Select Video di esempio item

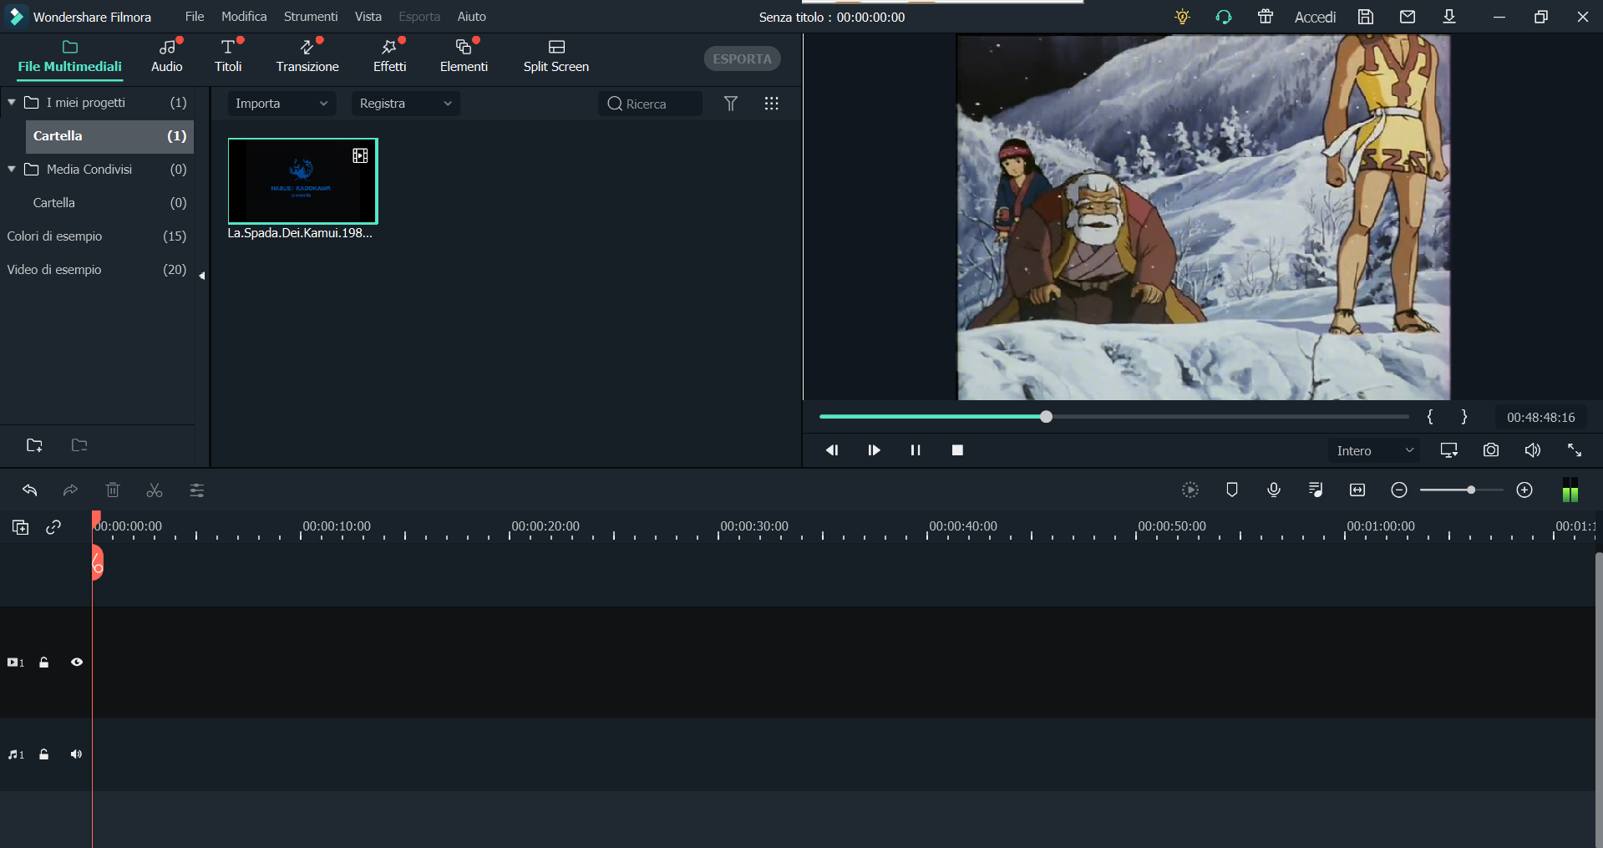click(x=97, y=270)
